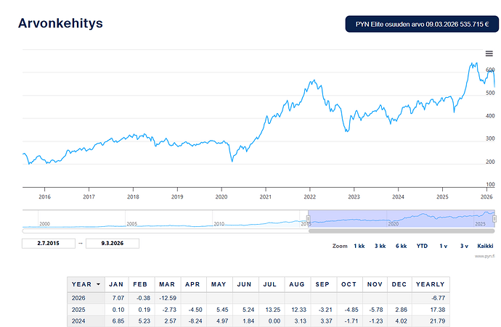This screenshot has height=327, width=501.
Task: Select the 1 kk zoom range
Action: [x=359, y=247]
